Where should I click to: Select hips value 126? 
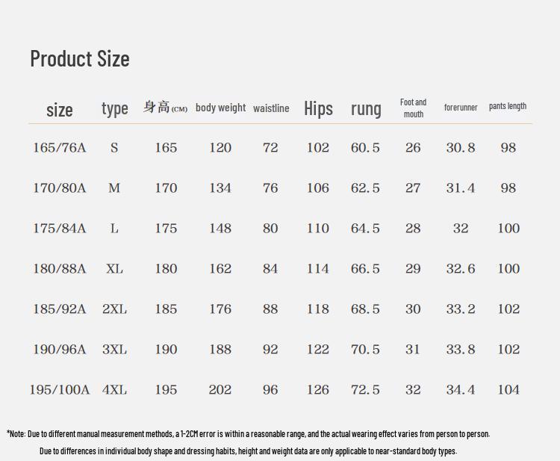click(x=318, y=390)
